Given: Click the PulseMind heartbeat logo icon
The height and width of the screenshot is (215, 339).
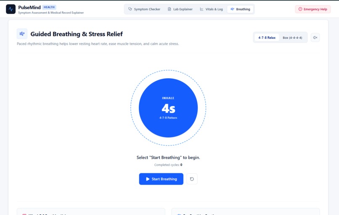Looking at the screenshot, I should click(x=11, y=9).
